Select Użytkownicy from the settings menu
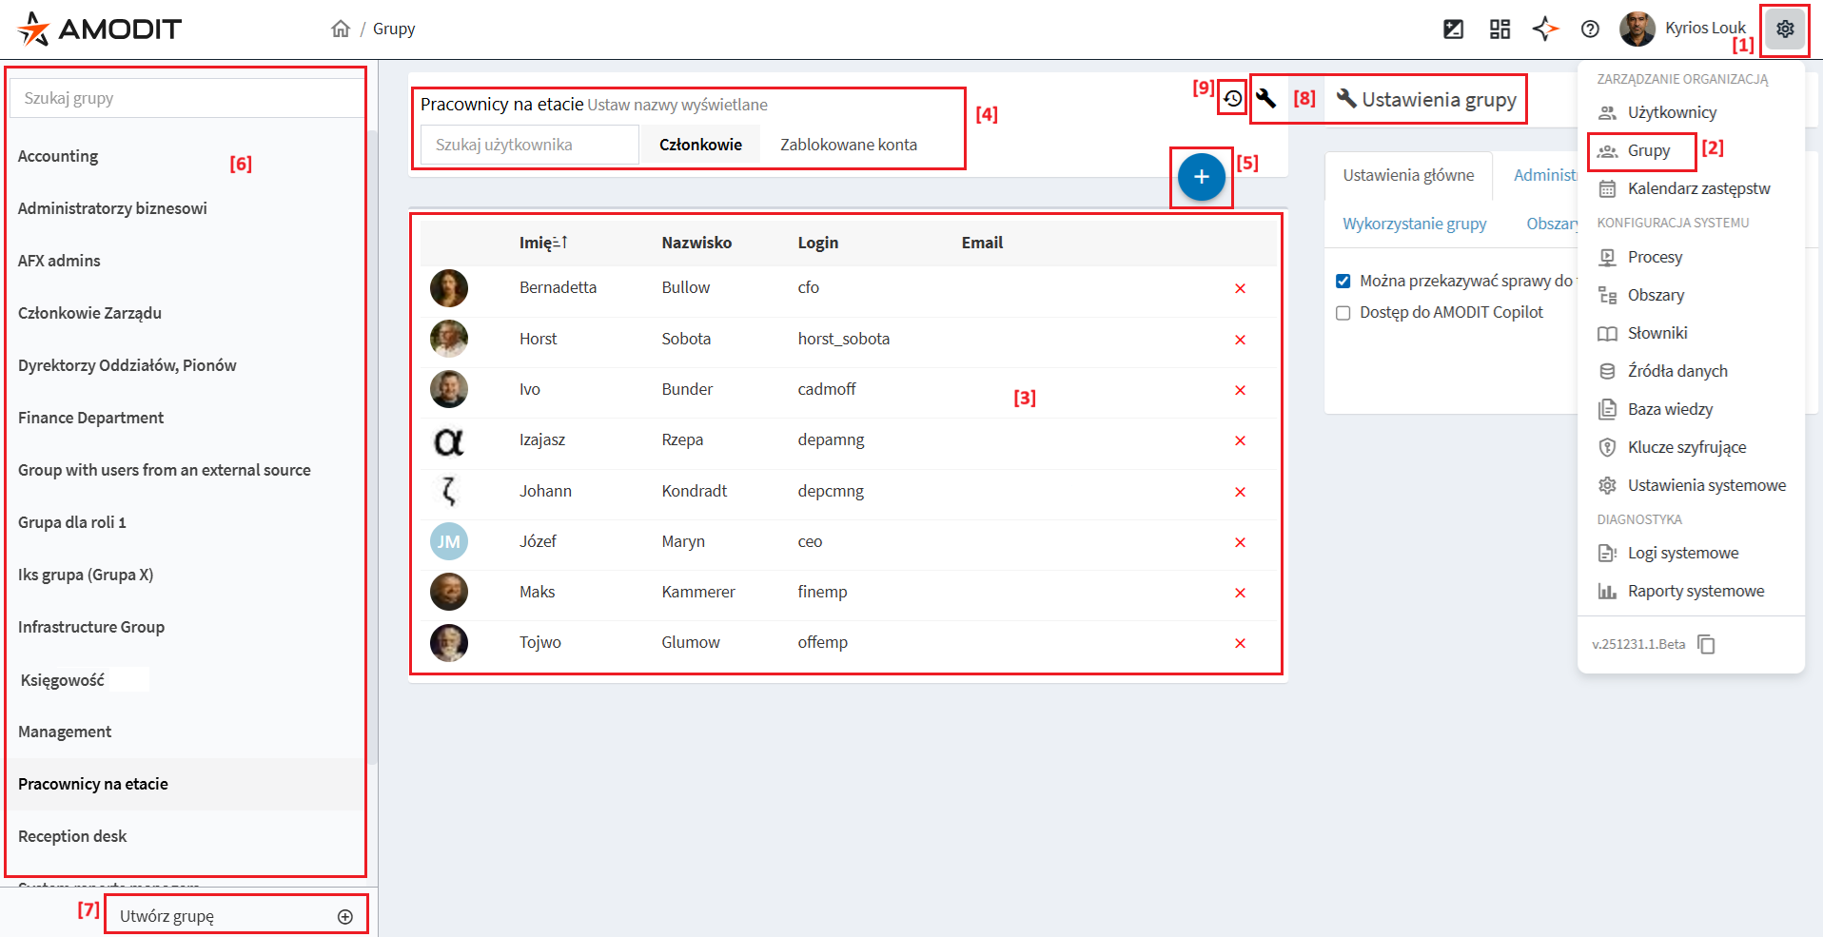 [1671, 112]
